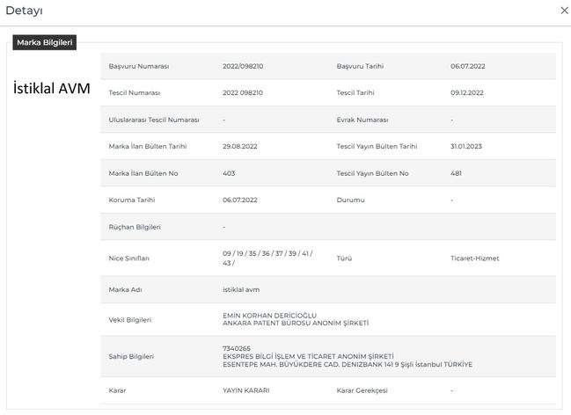Image resolution: width=571 pixels, height=415 pixels.
Task: Click Marka İlan Bülten Tarihi value 29.08.2022
Action: pyautogui.click(x=240, y=146)
